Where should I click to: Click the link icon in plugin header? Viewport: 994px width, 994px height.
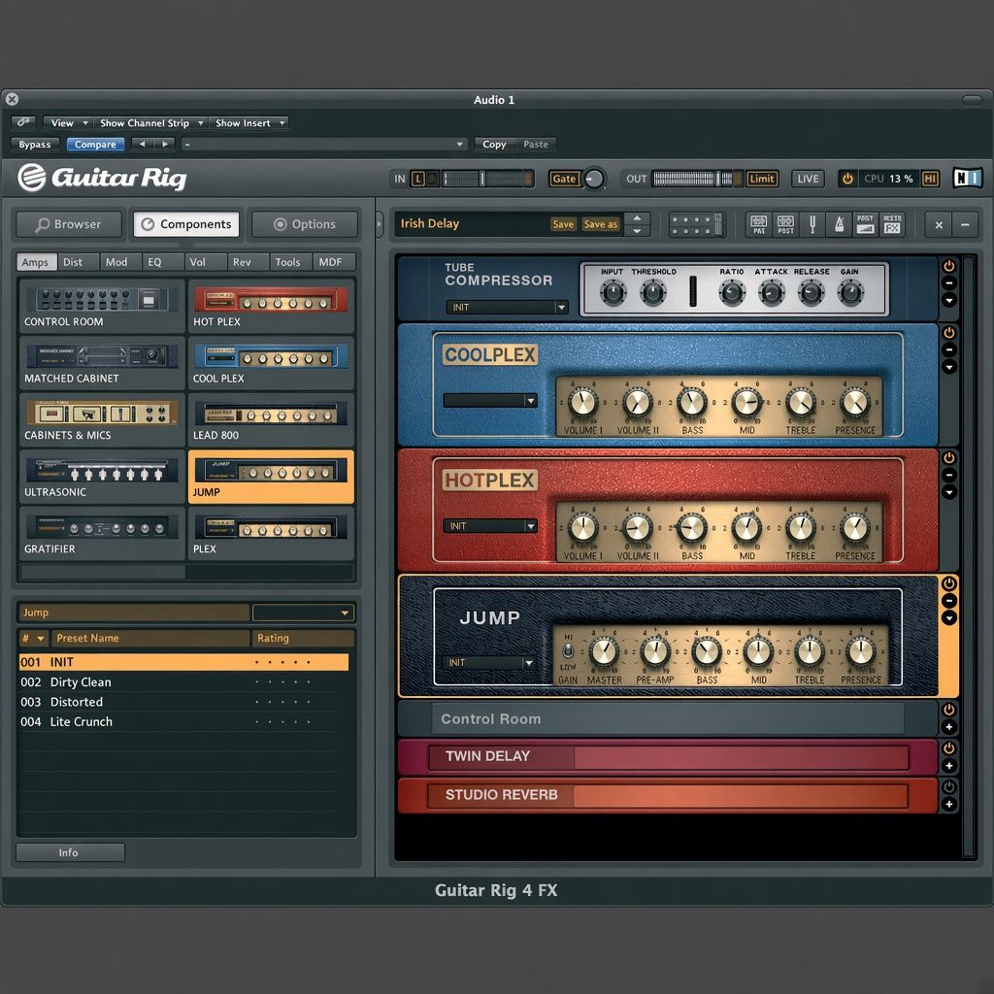[23, 121]
